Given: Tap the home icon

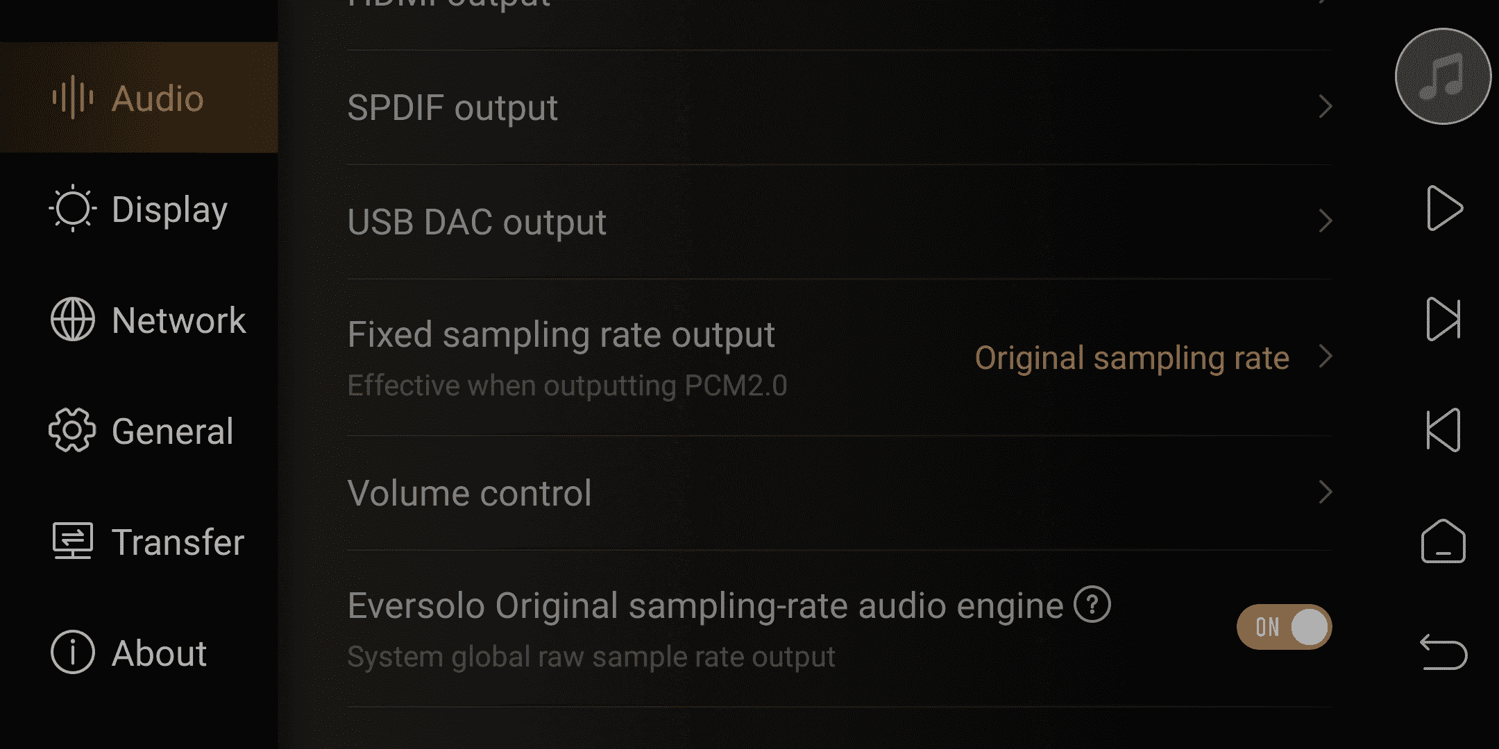Looking at the screenshot, I should coord(1443,541).
